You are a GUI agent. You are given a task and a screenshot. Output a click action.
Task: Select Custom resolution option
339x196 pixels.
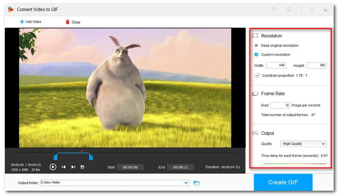272,55
